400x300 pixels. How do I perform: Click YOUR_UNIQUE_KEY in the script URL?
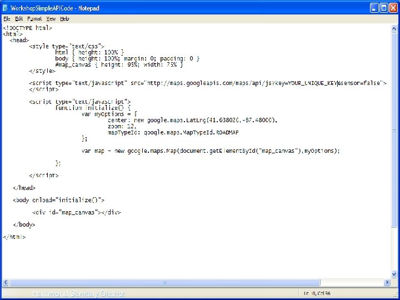(x=313, y=83)
